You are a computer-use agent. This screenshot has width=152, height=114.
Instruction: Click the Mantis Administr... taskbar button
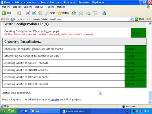pyautogui.click(x=76, y=111)
